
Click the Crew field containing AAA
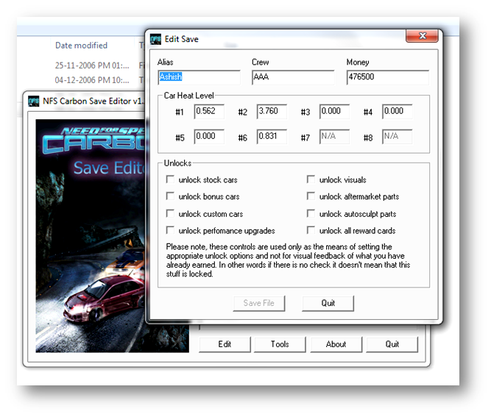point(293,77)
